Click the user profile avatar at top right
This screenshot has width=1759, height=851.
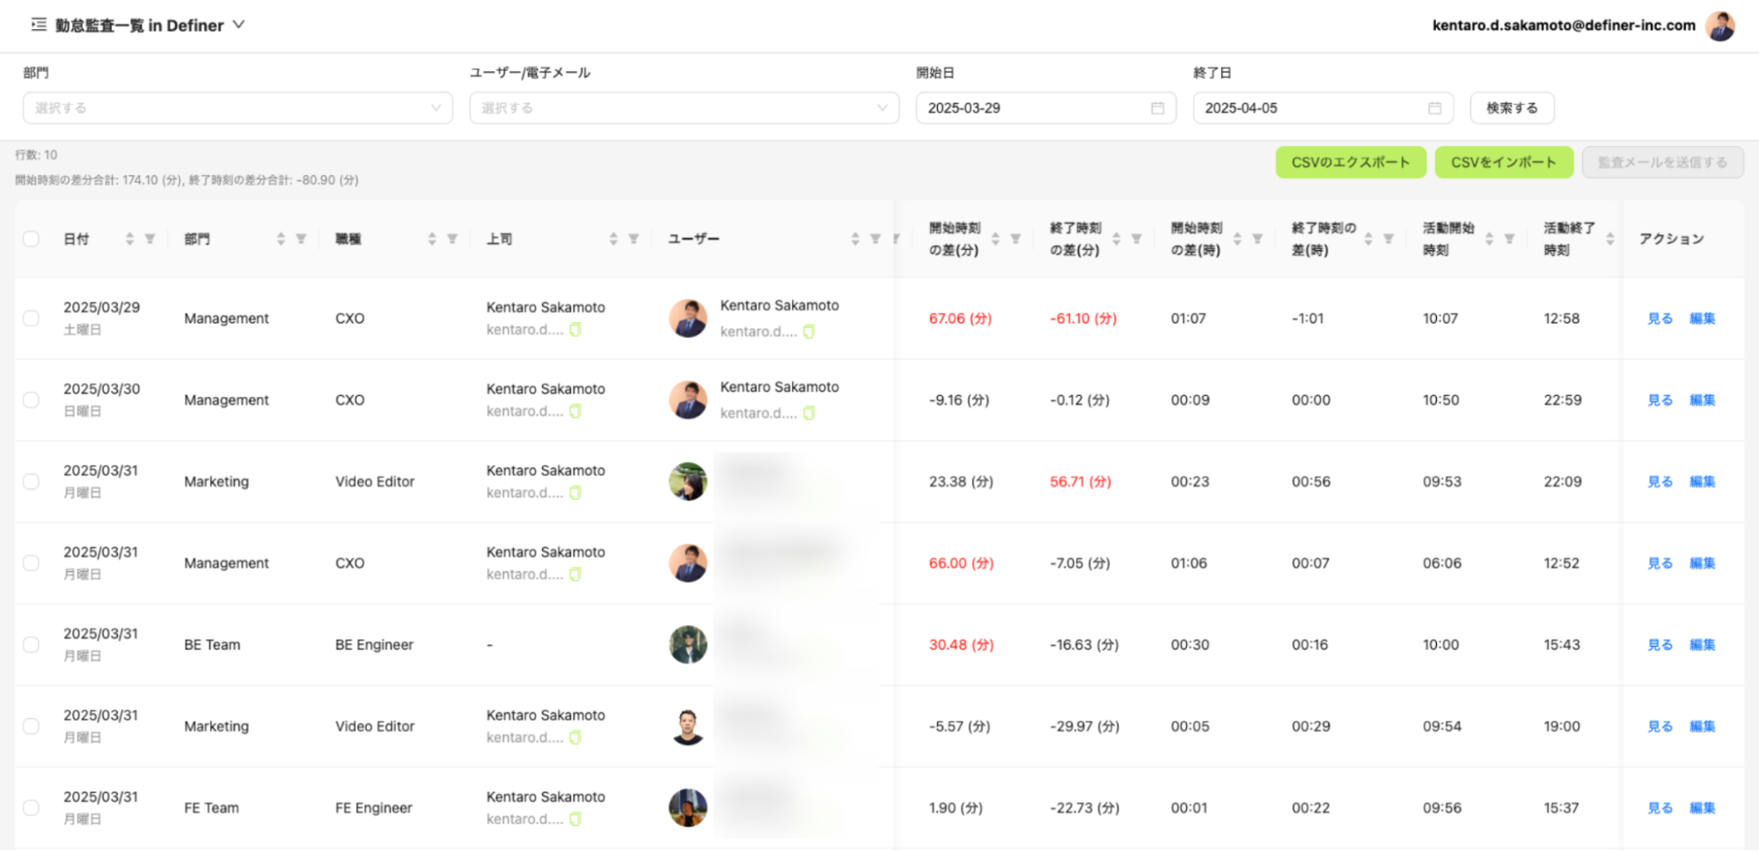pos(1719,26)
